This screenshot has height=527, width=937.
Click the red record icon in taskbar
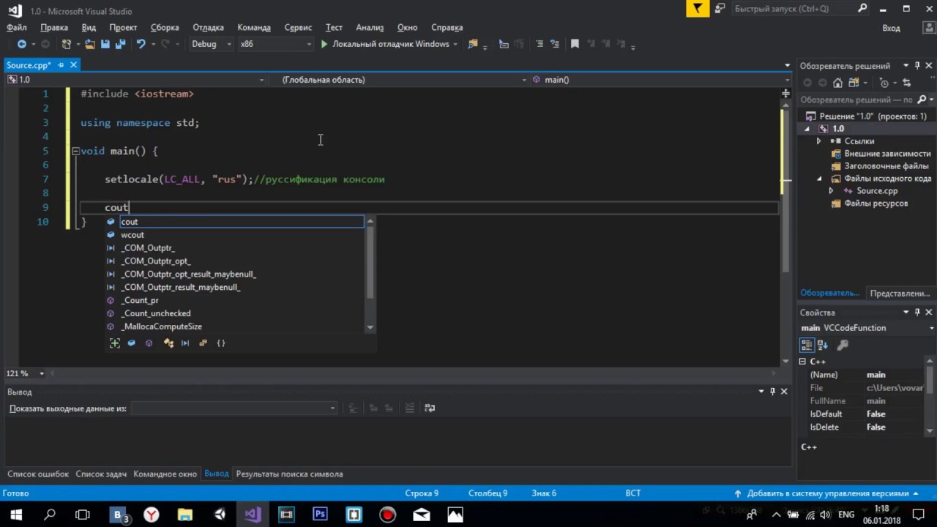pos(387,515)
